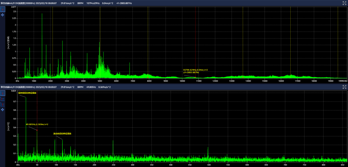This screenshot has width=348, height=167.
Task: Activate the pan/move tool in top chart
Action: (x=3, y=15)
